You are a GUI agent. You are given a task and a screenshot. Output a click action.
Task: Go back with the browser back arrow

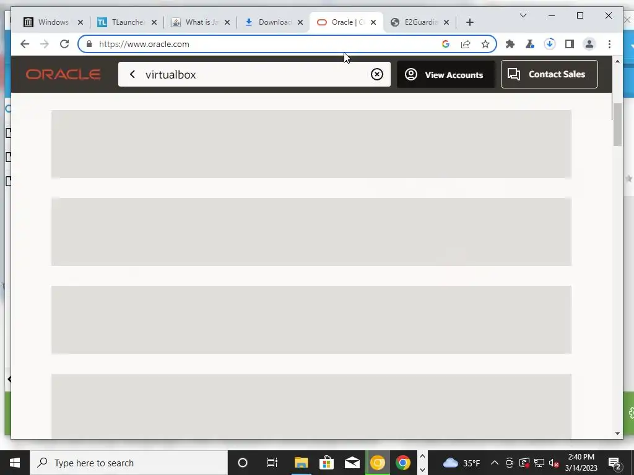click(25, 44)
